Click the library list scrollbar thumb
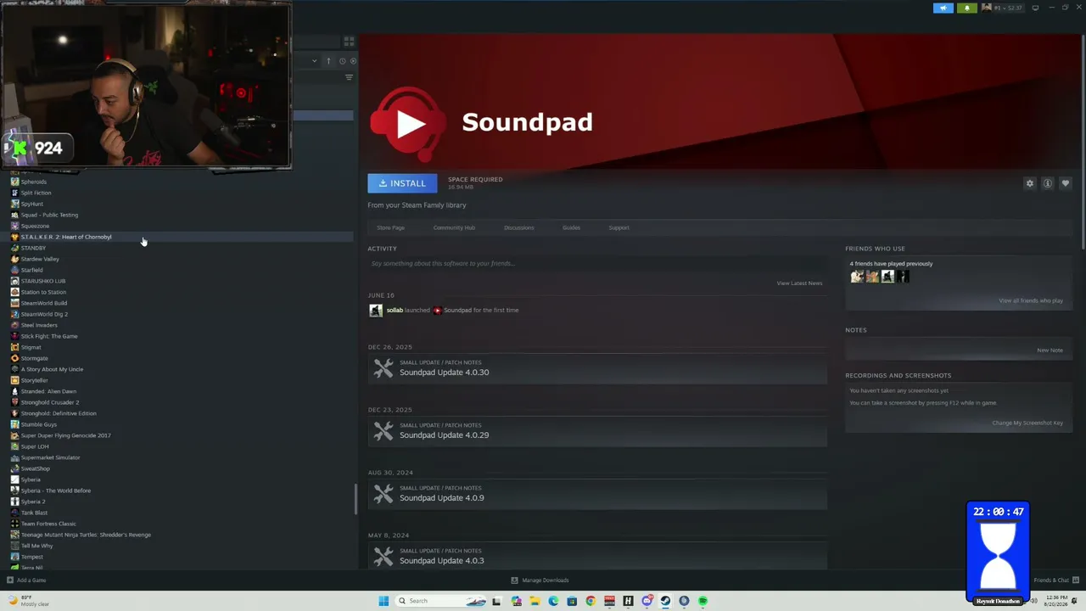This screenshot has width=1086, height=611. coord(355,499)
